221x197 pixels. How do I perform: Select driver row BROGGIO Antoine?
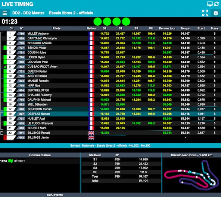pos(110,43)
